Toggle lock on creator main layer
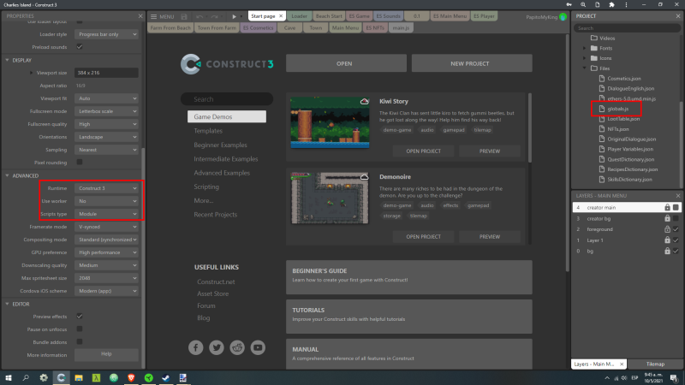 pyautogui.click(x=667, y=207)
